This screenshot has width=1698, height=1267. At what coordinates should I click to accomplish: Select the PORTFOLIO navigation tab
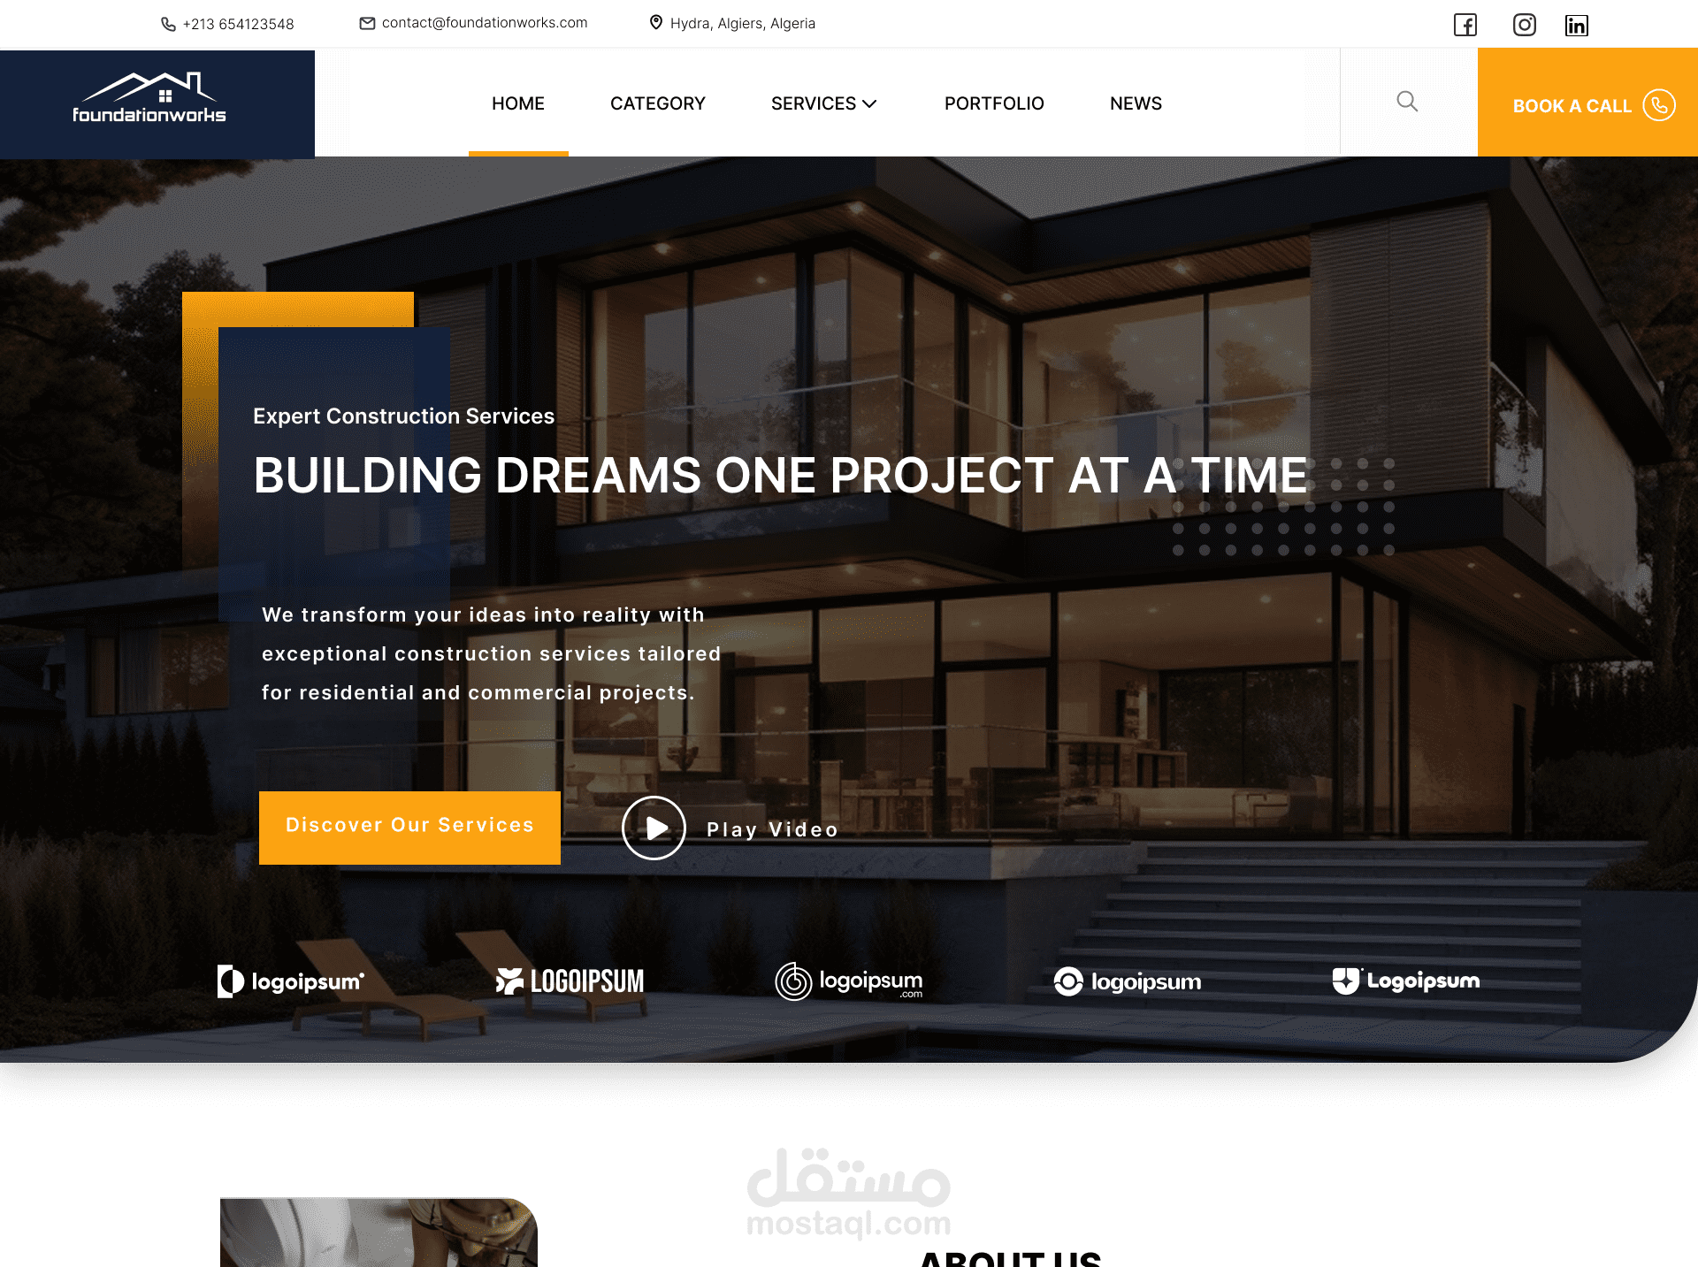(x=994, y=103)
